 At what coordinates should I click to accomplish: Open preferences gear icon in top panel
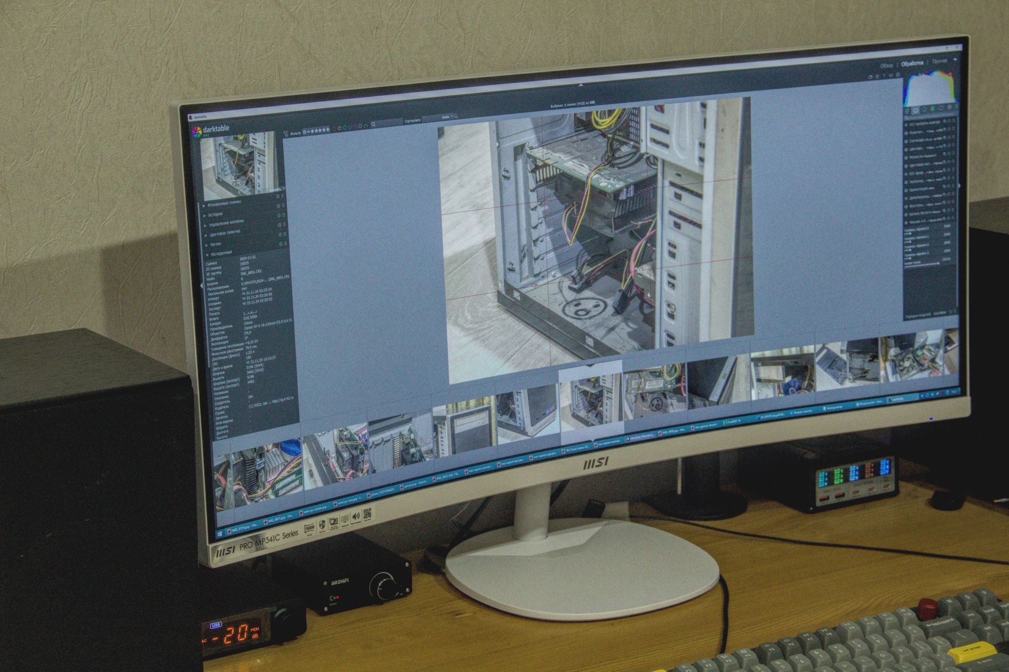(898, 75)
